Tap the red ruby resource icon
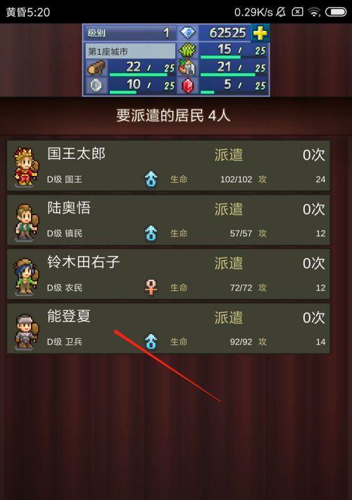The width and height of the screenshot is (352, 500). [x=187, y=85]
